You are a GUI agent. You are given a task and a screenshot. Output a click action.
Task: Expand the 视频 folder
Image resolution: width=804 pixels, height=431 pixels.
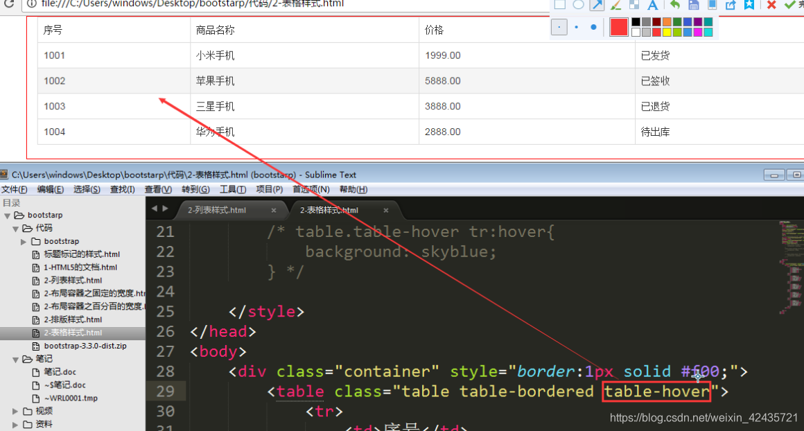15,411
